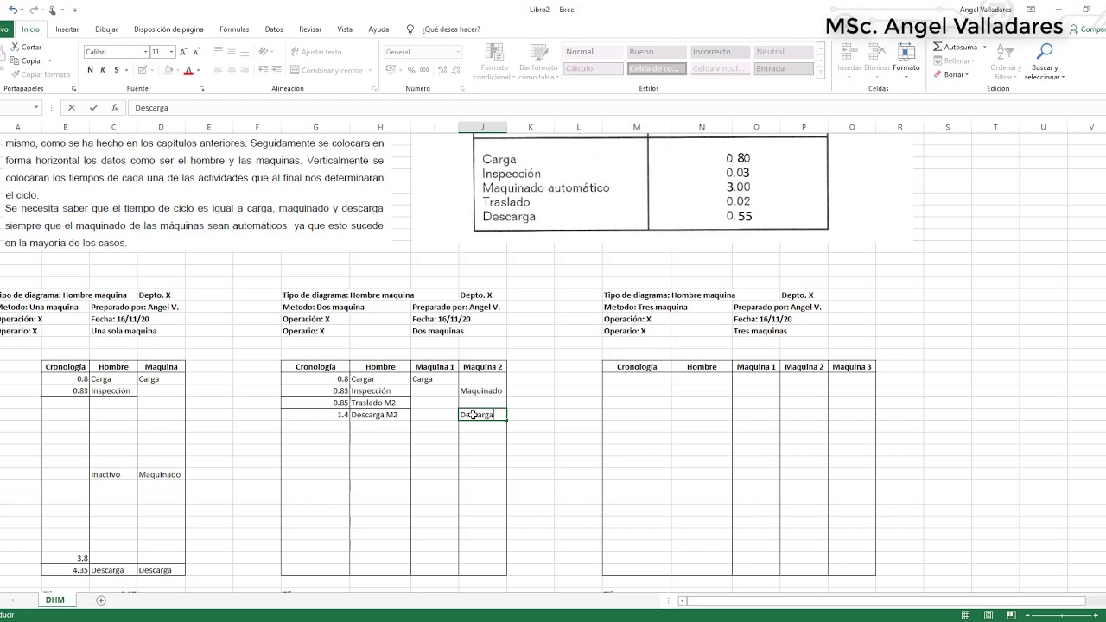Click the thousands separator 000 icon
The width and height of the screenshot is (1106, 622).
point(424,70)
